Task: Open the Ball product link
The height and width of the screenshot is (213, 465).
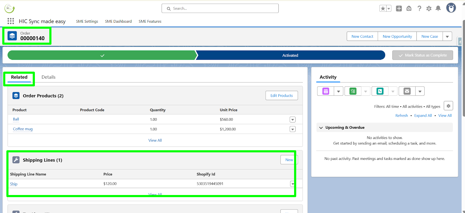Action: point(16,119)
